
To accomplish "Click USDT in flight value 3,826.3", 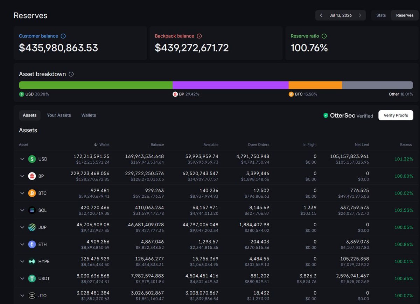I will [308, 276].
